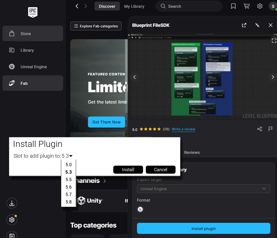Open Explore Fab categories menu
277x238 pixels.
(96, 26)
